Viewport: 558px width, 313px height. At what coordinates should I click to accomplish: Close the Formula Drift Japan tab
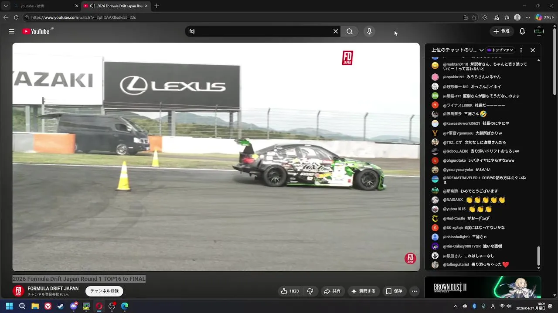146,6
